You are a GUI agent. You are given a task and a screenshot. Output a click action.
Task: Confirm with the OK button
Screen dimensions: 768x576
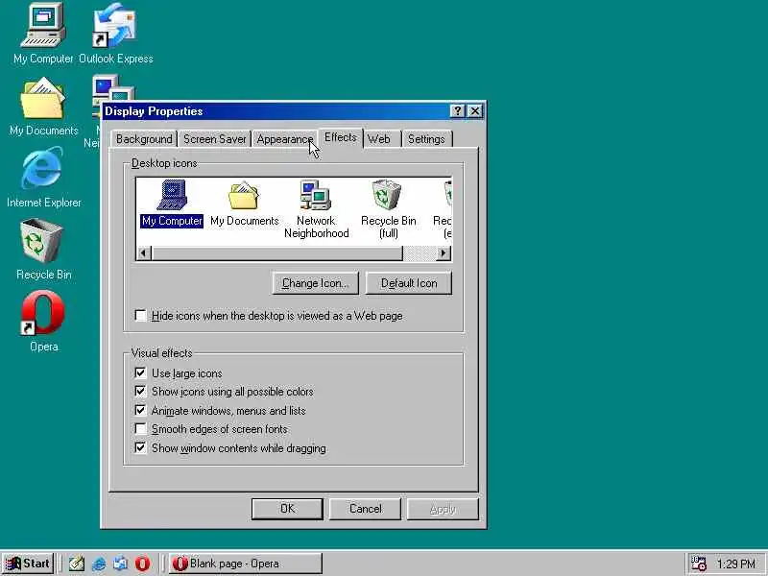pos(287,509)
